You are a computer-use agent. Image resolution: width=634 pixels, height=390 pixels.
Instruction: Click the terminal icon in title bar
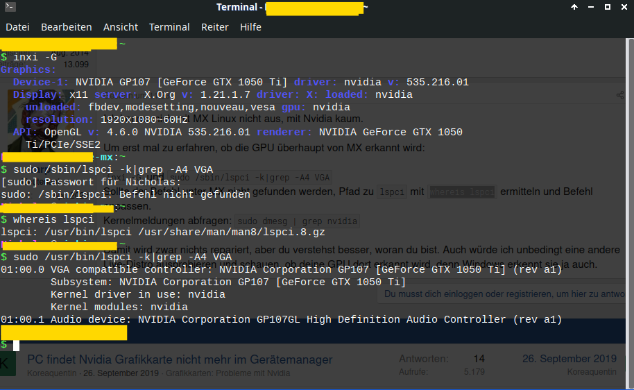10,6
